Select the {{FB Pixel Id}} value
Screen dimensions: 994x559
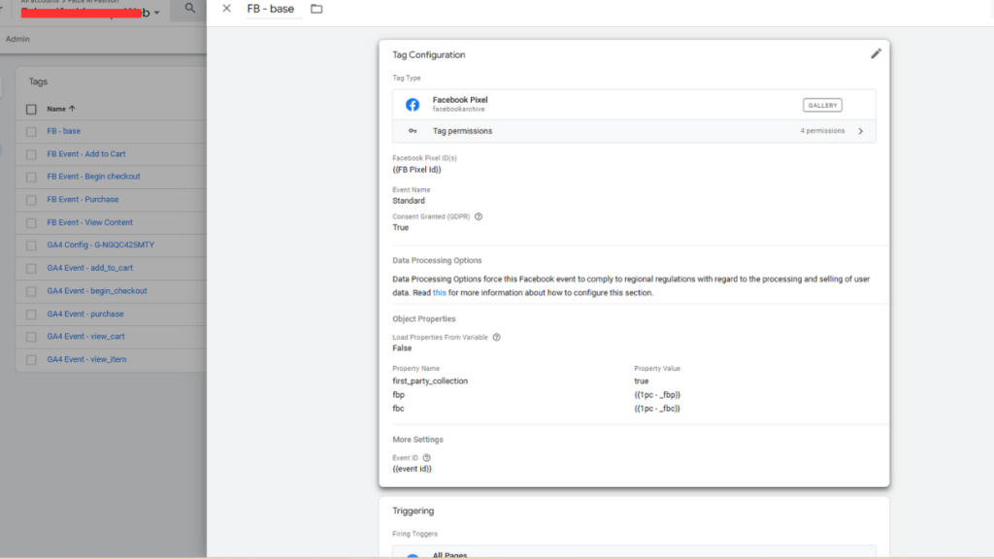point(416,170)
